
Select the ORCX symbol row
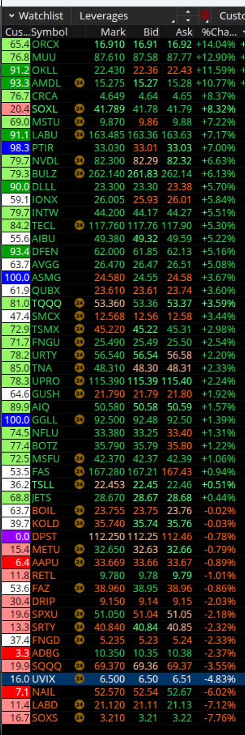tap(122, 44)
